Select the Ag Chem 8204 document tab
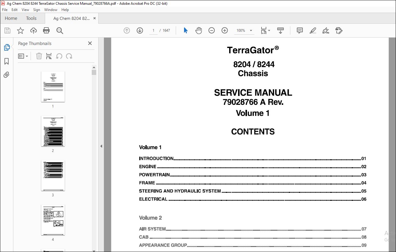 click(71, 18)
